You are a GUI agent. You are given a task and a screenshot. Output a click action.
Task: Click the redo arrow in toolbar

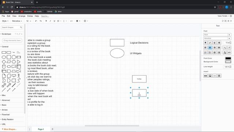[x=41, y=21]
